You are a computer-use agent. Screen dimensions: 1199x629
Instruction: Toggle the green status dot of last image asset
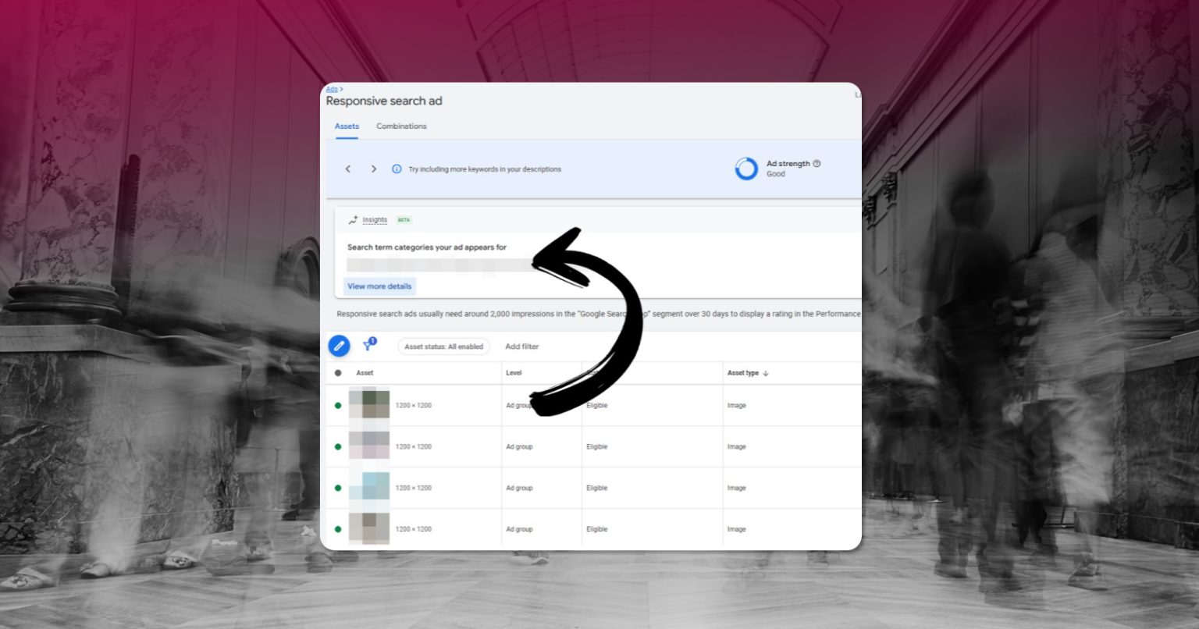coord(338,529)
